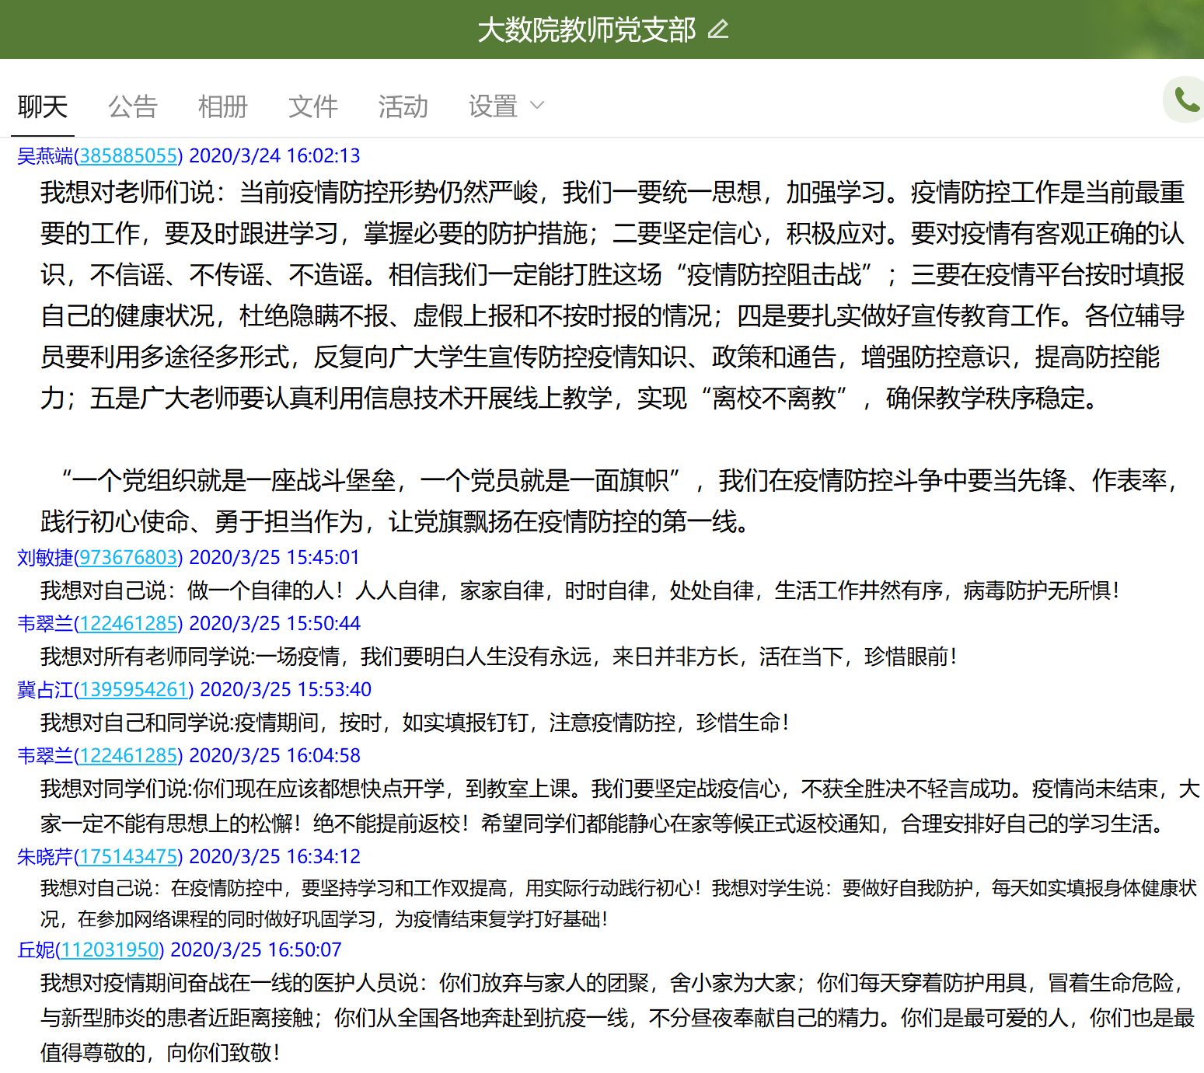Open 韦翠兰's number link in 16:04:58 message
Image resolution: width=1204 pixels, height=1073 pixels.
point(129,755)
